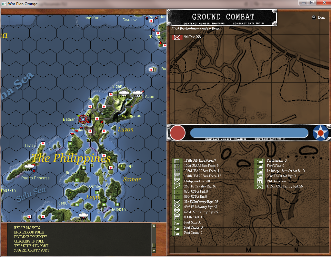The width and height of the screenshot is (331, 257).
Task: Click the Done button
Action: (321, 17)
